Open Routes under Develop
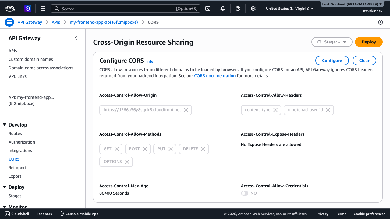The width and height of the screenshot is (390, 219). (15, 134)
